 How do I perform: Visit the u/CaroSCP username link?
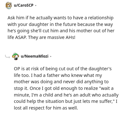coord(24,5)
